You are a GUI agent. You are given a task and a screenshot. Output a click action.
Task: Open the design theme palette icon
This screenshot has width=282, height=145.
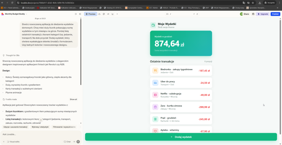pos(104,14)
